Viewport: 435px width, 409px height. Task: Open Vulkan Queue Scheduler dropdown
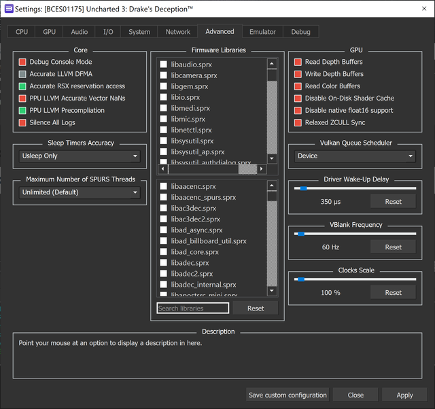pos(355,156)
